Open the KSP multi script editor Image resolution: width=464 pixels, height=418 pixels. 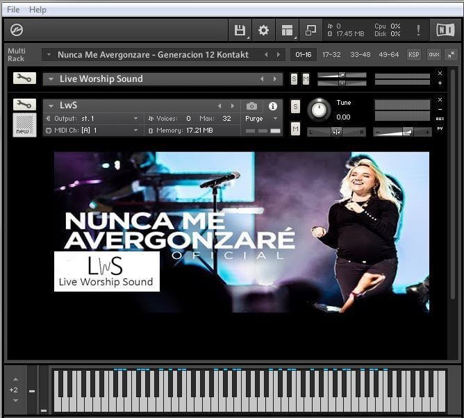click(413, 54)
